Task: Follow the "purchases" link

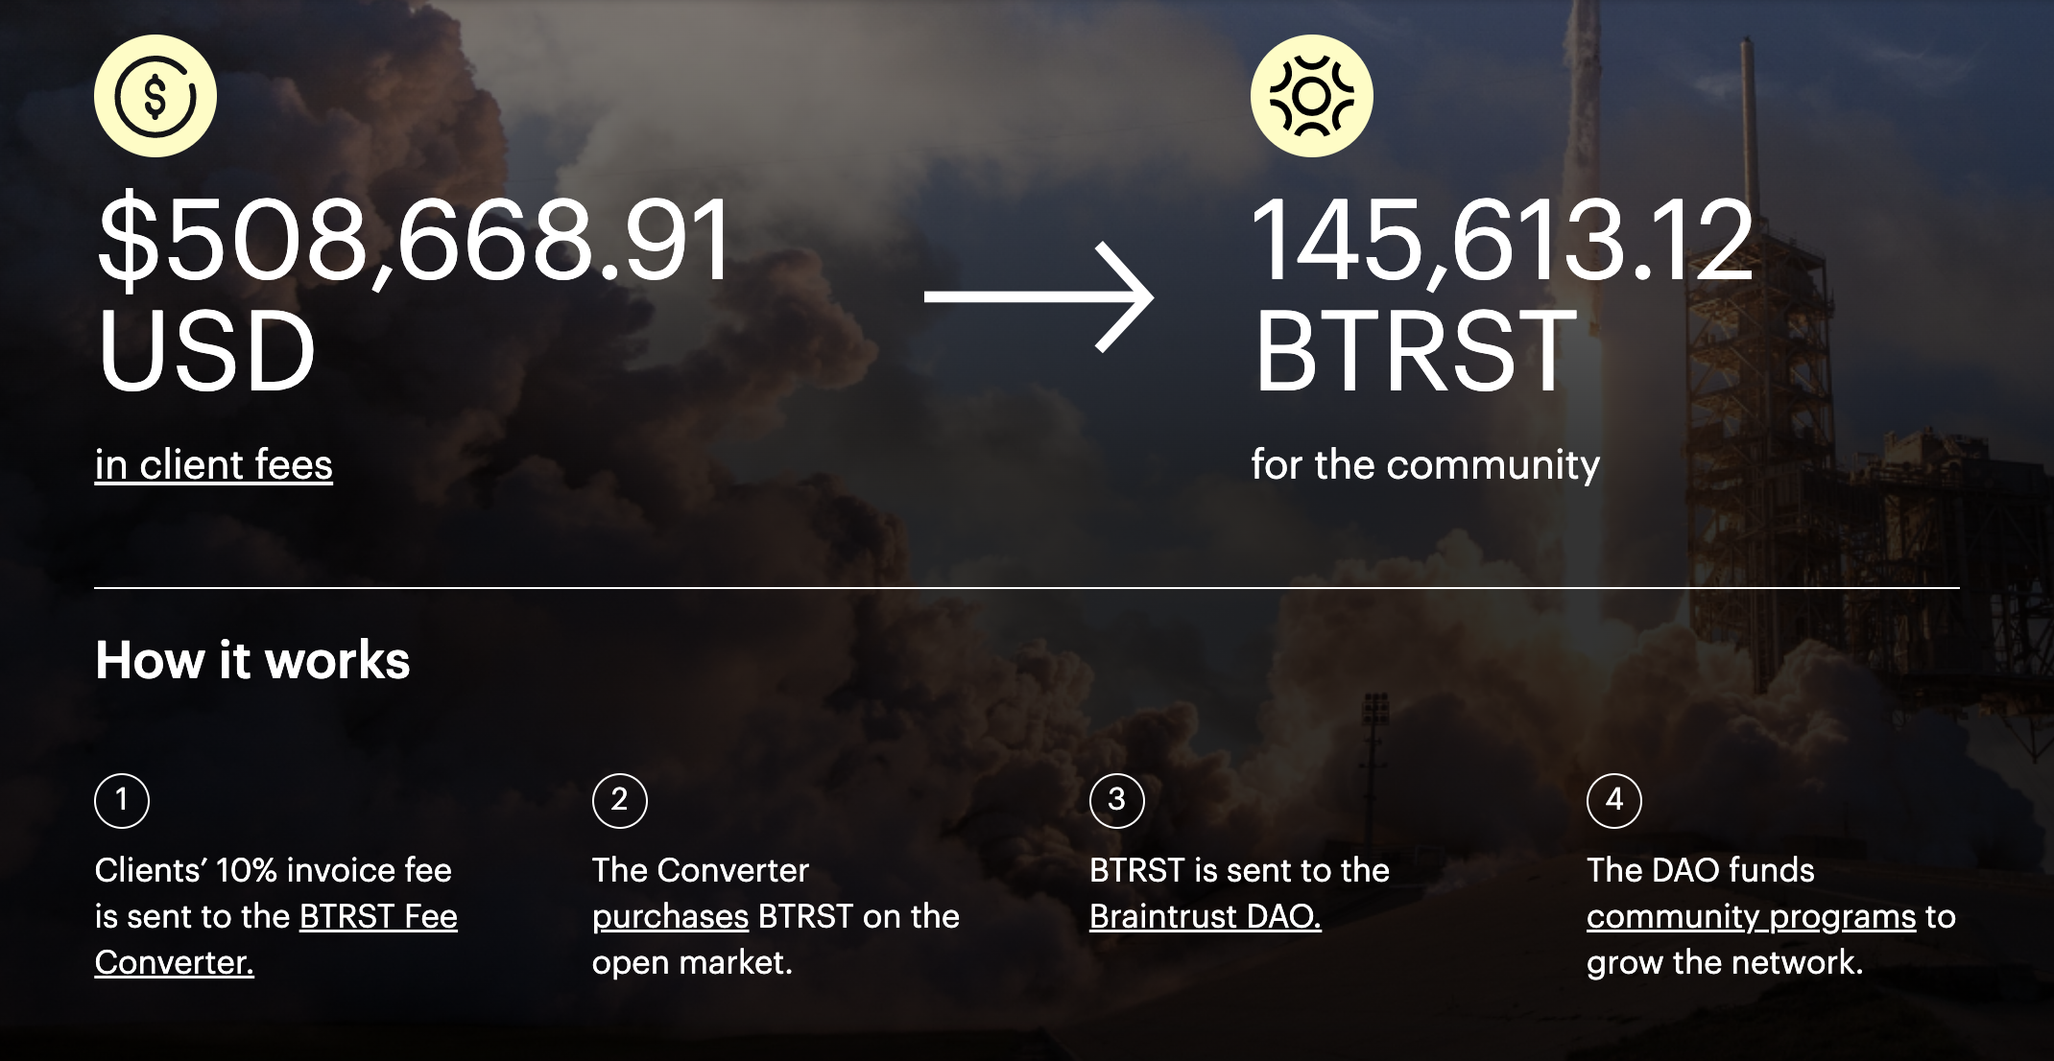Action: (670, 917)
